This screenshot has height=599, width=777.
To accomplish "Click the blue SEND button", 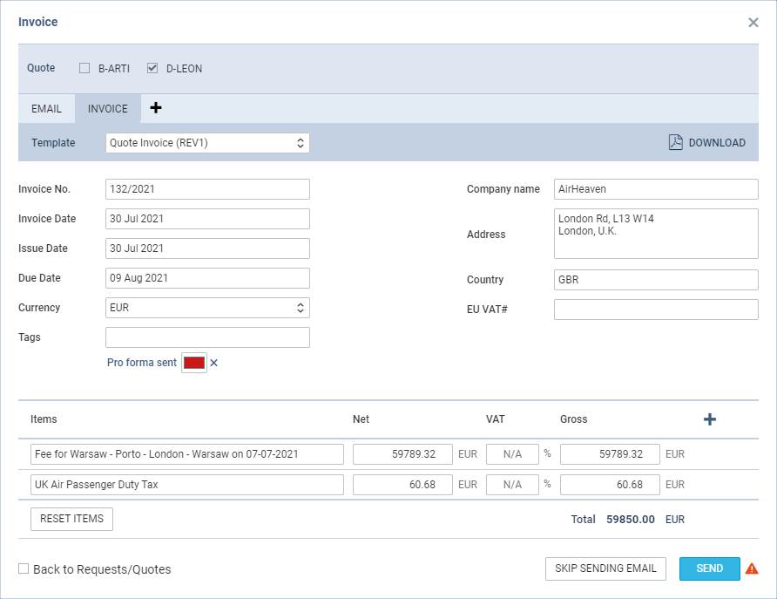I will (x=710, y=568).
